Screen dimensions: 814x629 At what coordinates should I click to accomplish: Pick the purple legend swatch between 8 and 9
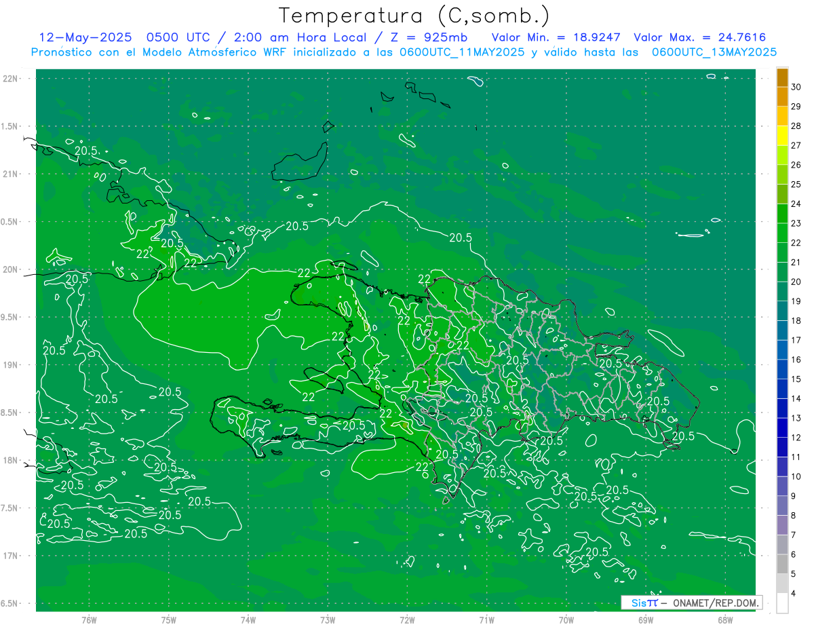click(x=782, y=506)
